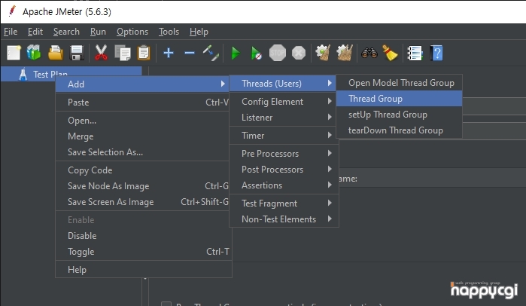The height and width of the screenshot is (306, 526).
Task: Select Save Node As Image
Action: 142,185
